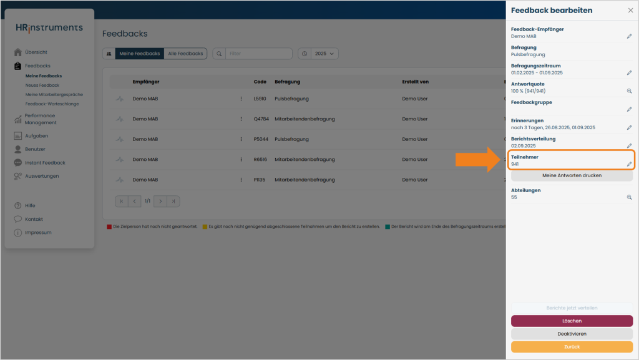
Task: Click the pulse icon in the L5910 row
Action: 119,99
